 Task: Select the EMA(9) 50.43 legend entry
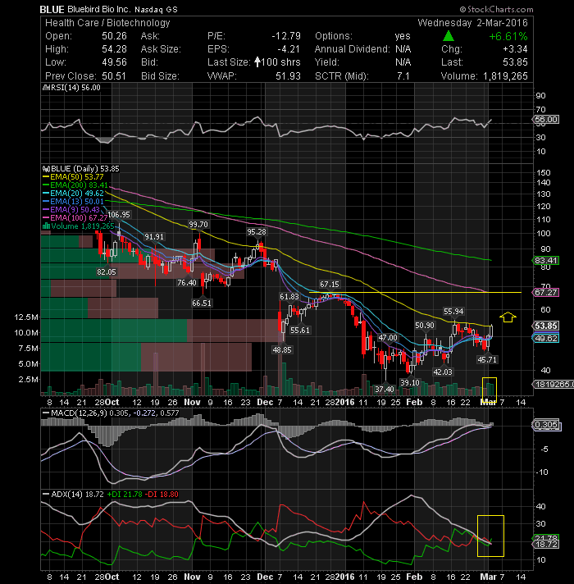tap(71, 210)
